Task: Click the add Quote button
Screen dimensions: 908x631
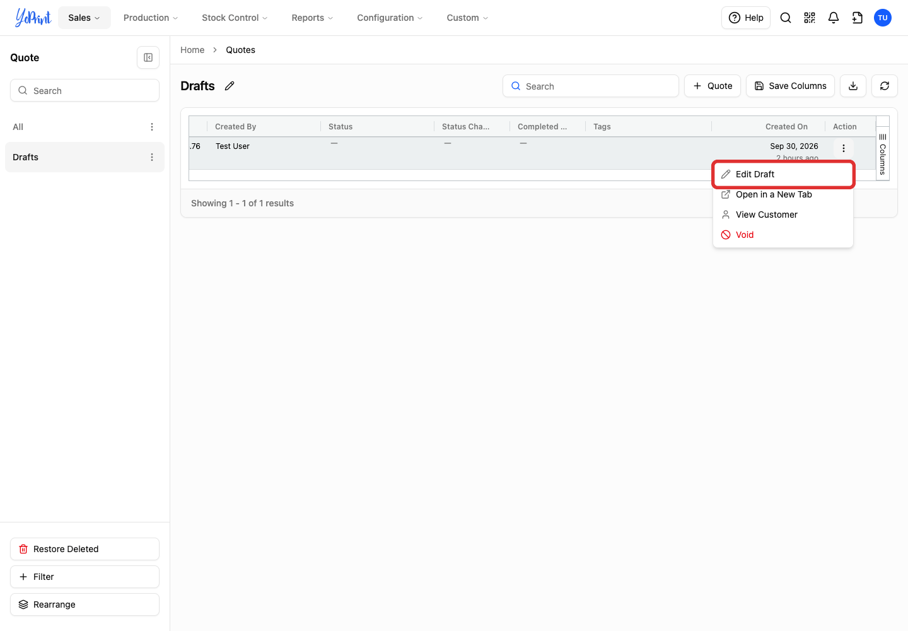Action: pyautogui.click(x=713, y=86)
